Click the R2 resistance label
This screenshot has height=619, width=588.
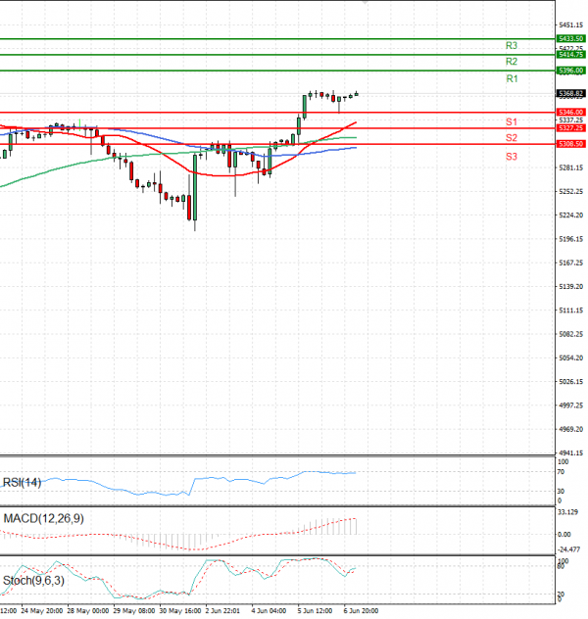pos(512,62)
